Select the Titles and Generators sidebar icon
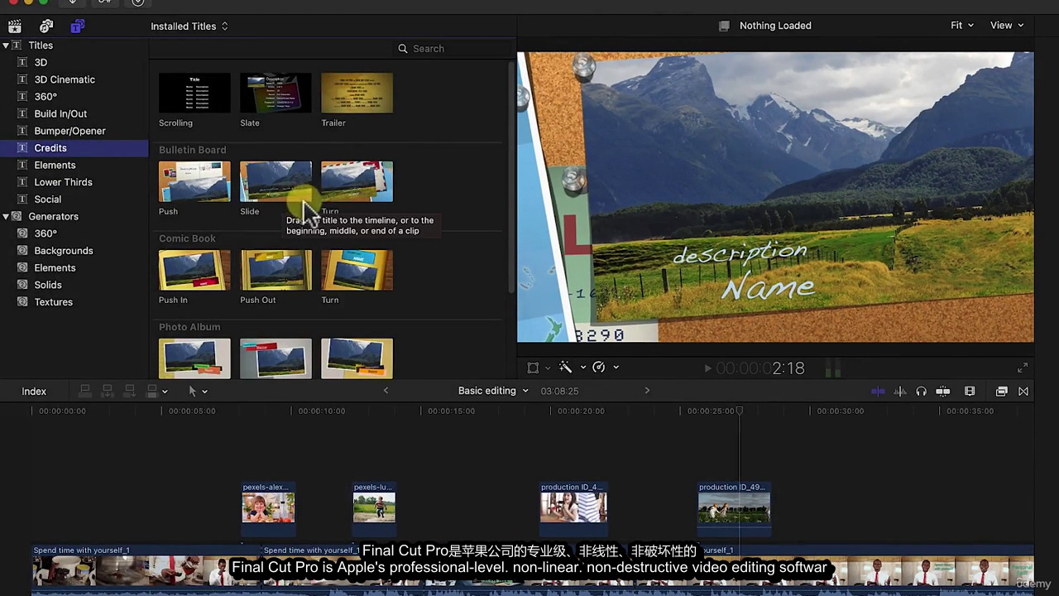 (77, 26)
